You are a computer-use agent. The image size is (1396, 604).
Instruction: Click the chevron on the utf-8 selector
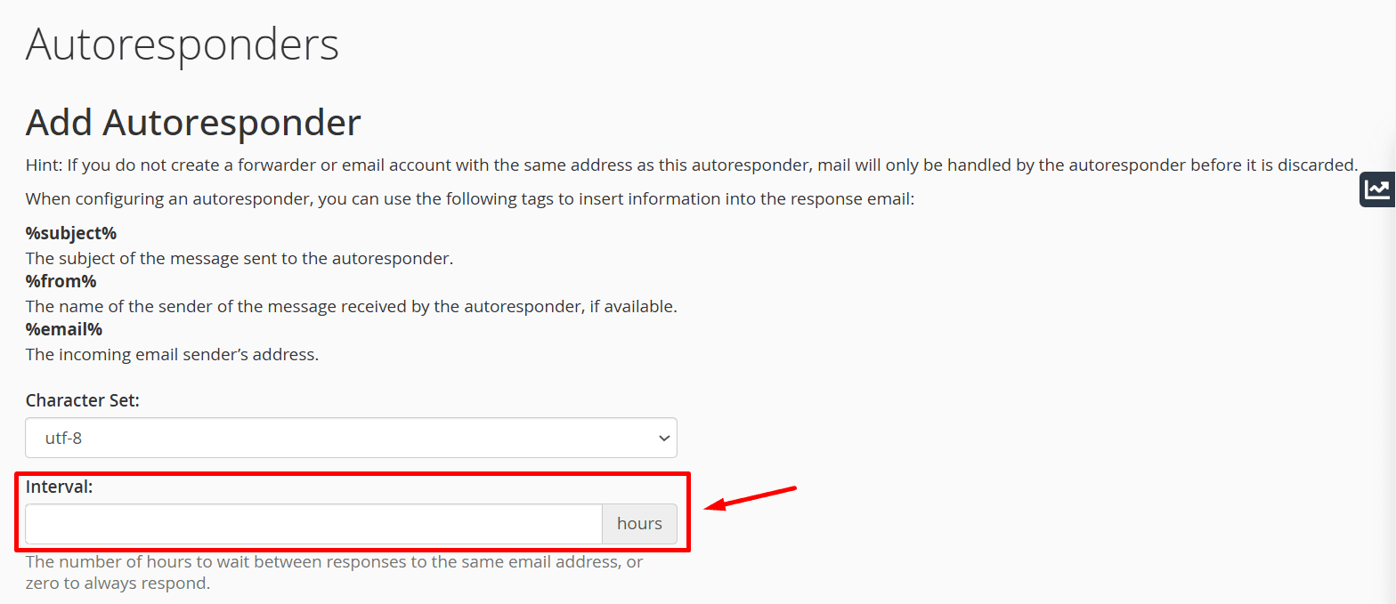[663, 438]
